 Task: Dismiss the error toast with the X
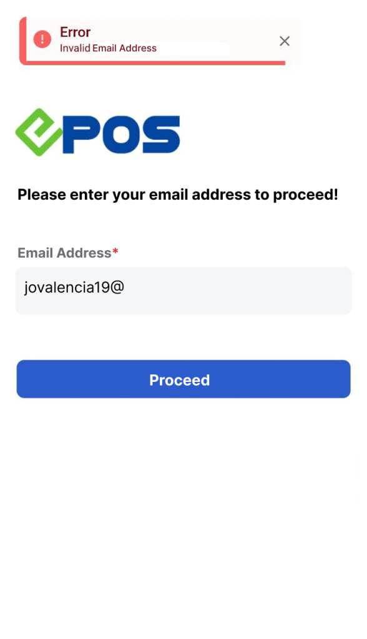[285, 41]
